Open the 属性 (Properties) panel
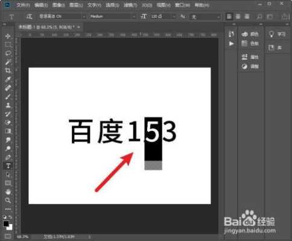Screen dimensions: 292x241 coord(250,57)
